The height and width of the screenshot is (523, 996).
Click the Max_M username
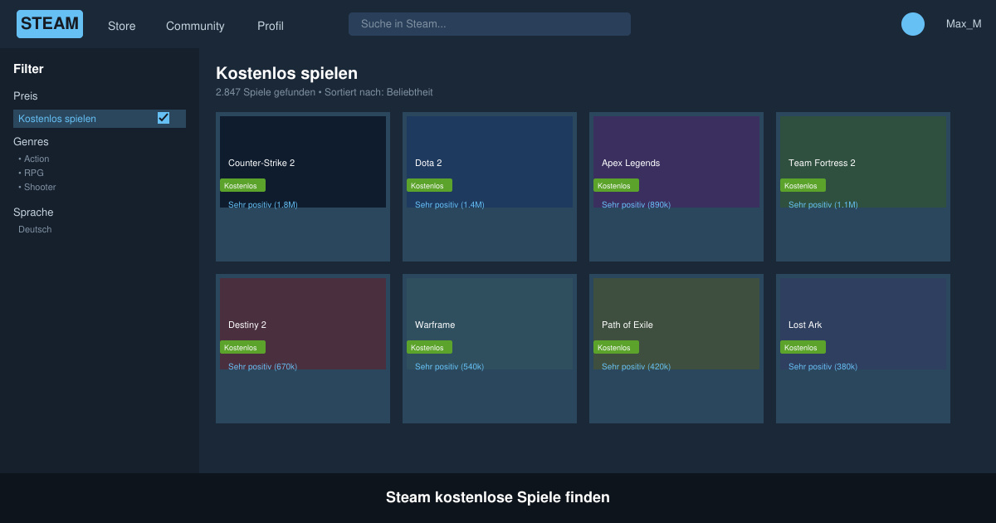coord(964,24)
